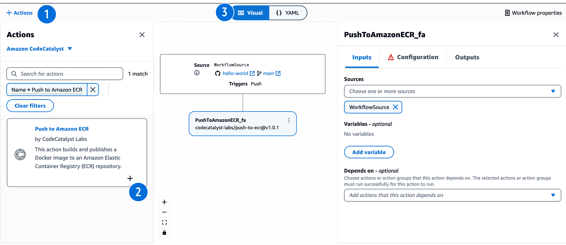Click the Add variable button

(369, 152)
